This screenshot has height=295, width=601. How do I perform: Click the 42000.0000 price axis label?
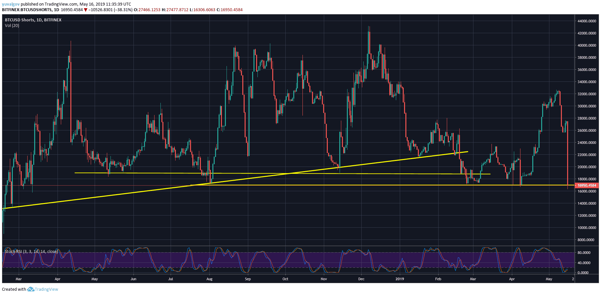pyautogui.click(x=587, y=33)
